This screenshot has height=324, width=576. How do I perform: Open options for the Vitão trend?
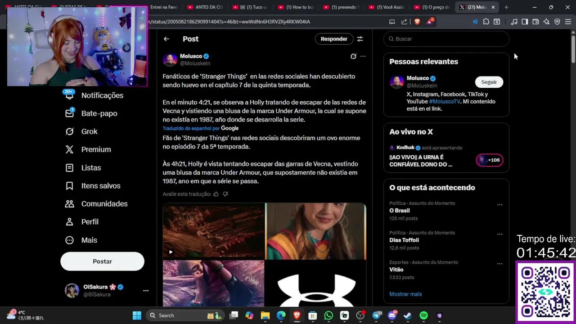click(x=499, y=264)
